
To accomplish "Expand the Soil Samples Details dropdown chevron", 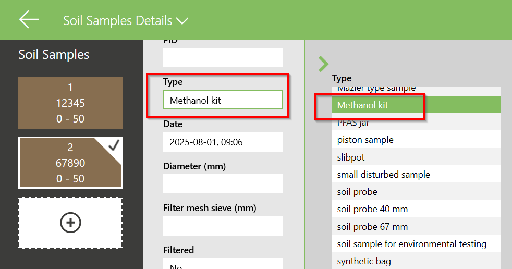I will (182, 21).
